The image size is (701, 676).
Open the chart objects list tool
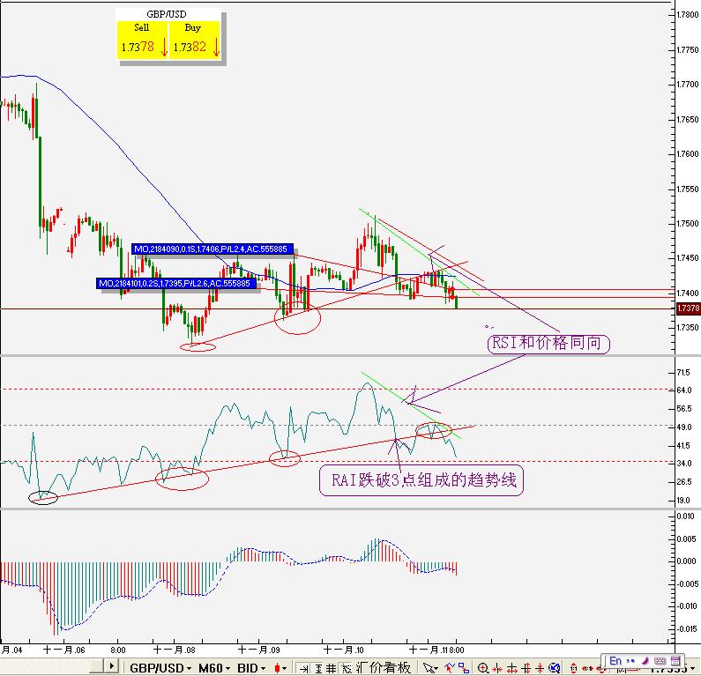coord(464,668)
